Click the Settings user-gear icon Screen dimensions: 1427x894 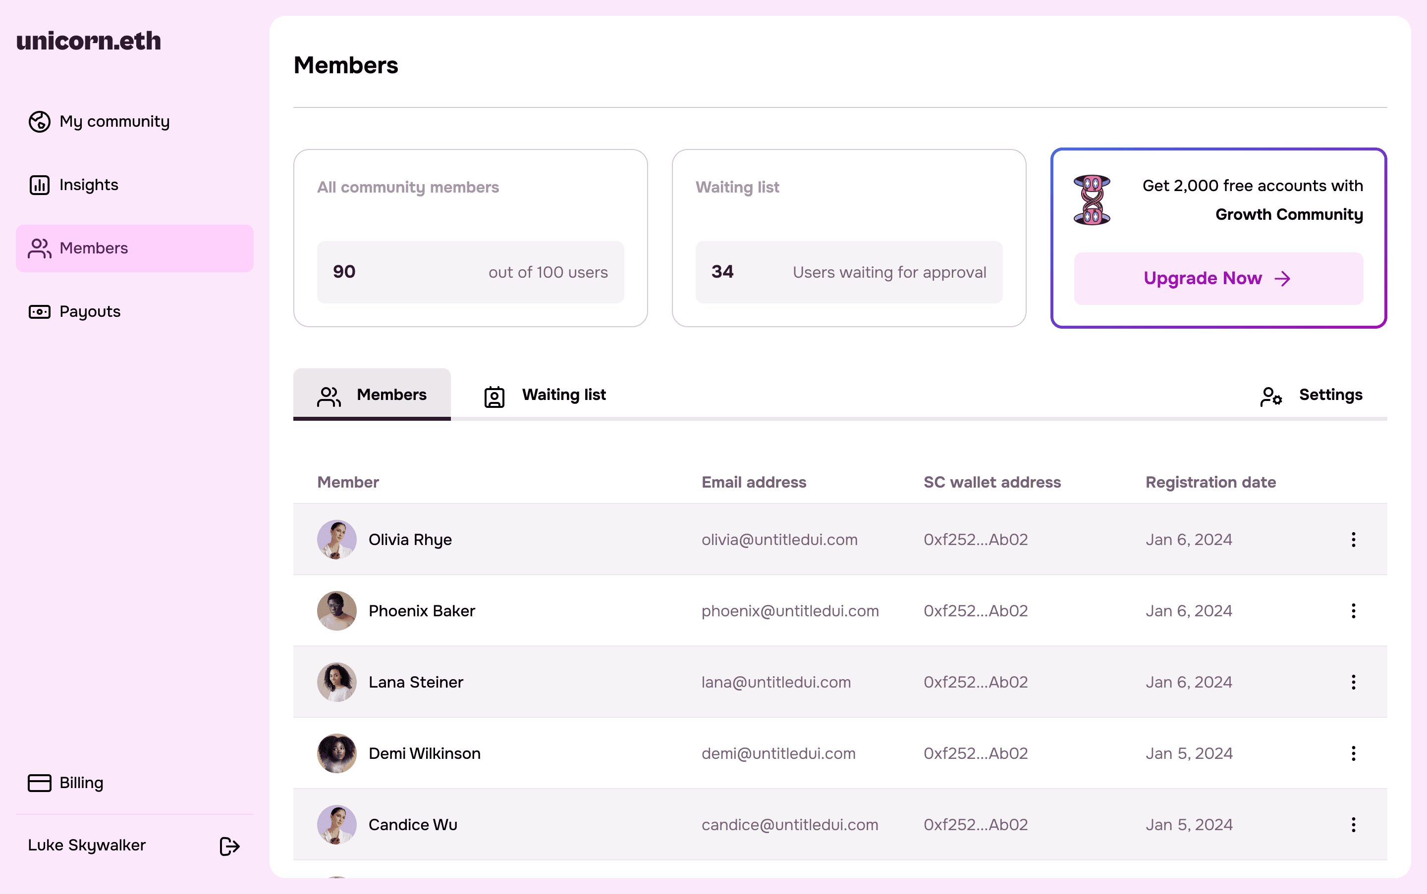coord(1271,396)
